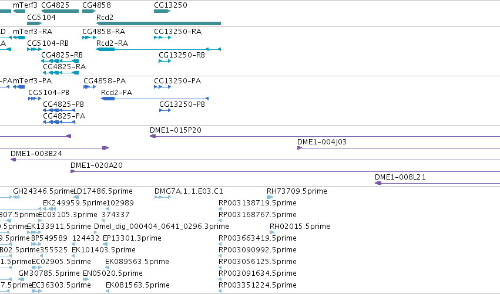Image resolution: width=500 pixels, height=294 pixels.
Task: Click the CG13250-RB transcript arrow
Action: [x=165, y=61]
